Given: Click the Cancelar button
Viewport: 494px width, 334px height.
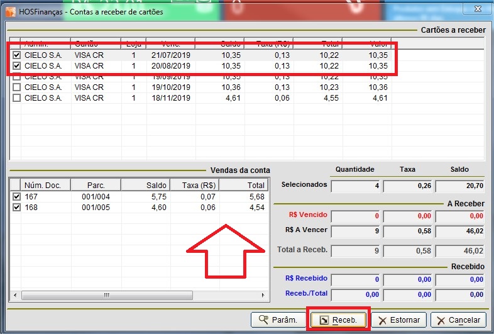Looking at the screenshot, I should (x=458, y=320).
